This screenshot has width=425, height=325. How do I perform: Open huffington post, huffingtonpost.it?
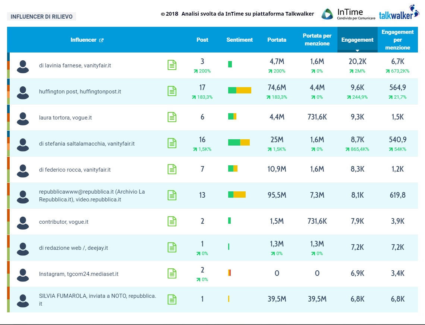point(80,92)
